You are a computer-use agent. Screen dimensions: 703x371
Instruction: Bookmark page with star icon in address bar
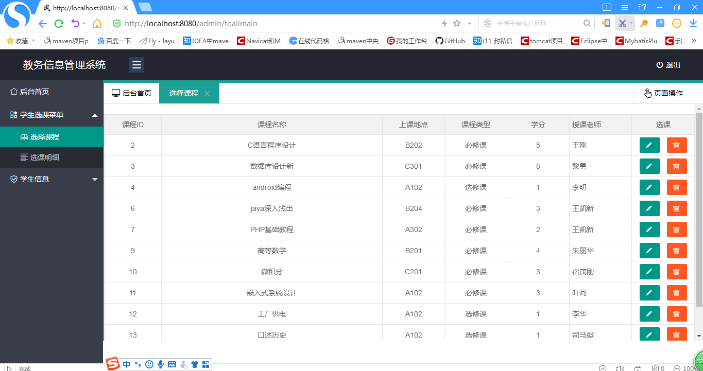(457, 23)
